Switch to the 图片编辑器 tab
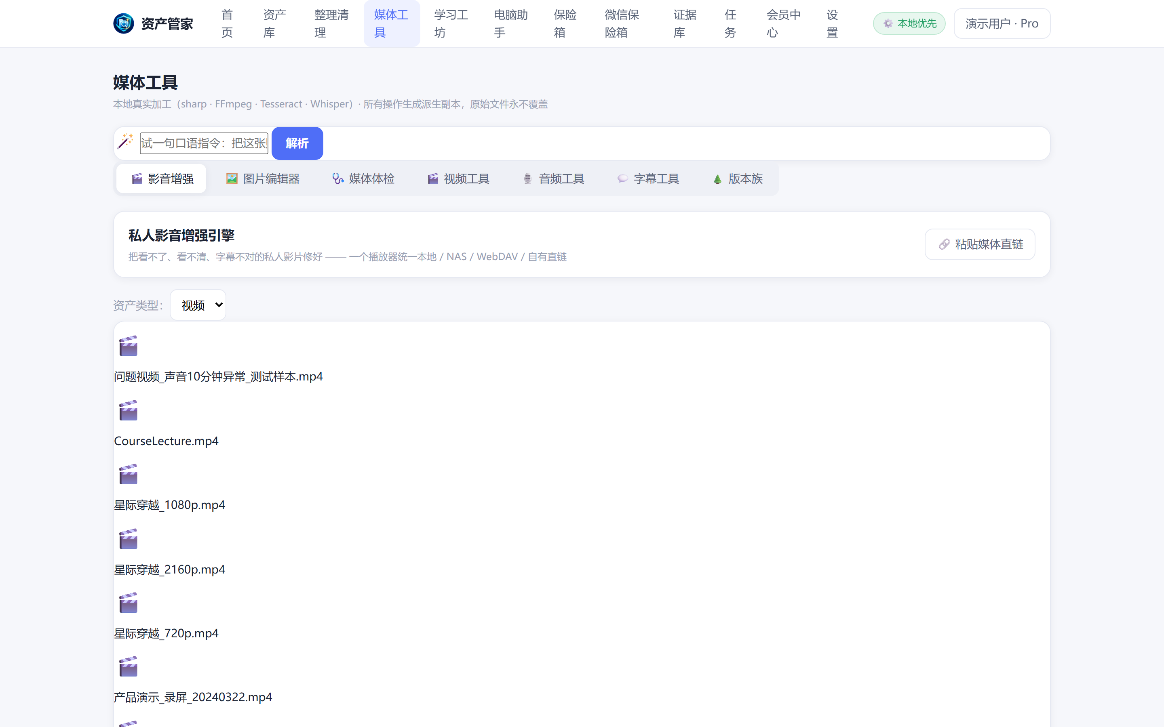Screen dimensions: 1164x727 click(263, 179)
